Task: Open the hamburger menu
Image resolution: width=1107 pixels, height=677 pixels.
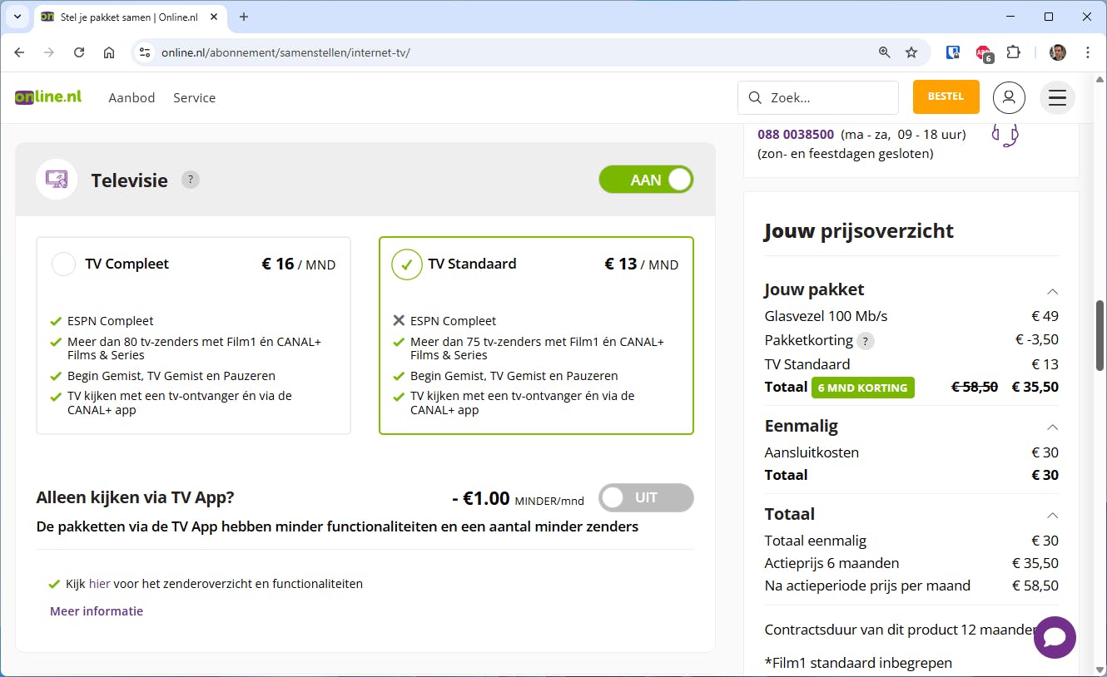Action: [1057, 97]
